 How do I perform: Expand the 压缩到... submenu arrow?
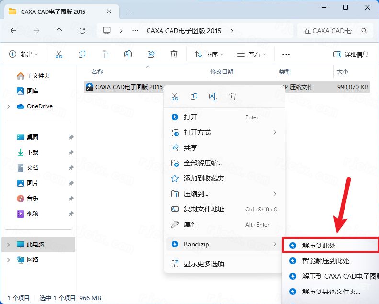coord(275,194)
